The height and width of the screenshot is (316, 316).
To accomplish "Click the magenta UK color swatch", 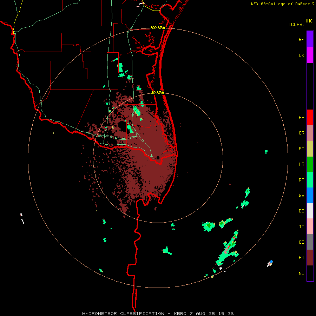I will [x=310, y=55].
